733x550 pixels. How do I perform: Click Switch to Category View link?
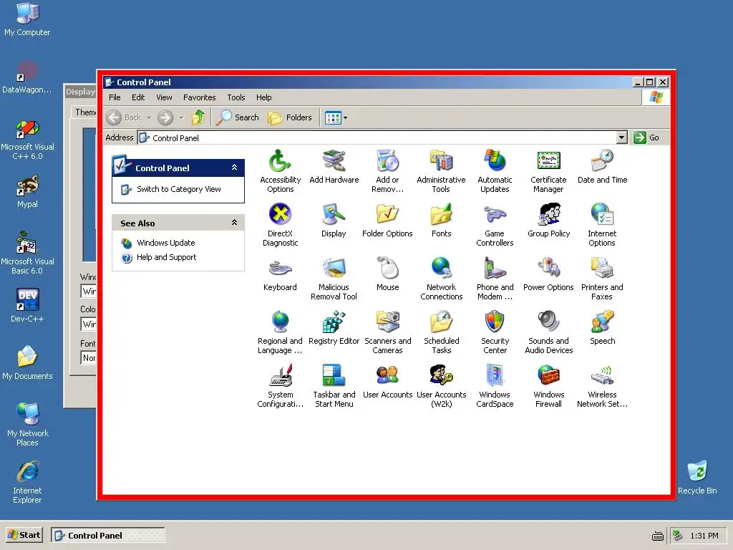tap(178, 189)
